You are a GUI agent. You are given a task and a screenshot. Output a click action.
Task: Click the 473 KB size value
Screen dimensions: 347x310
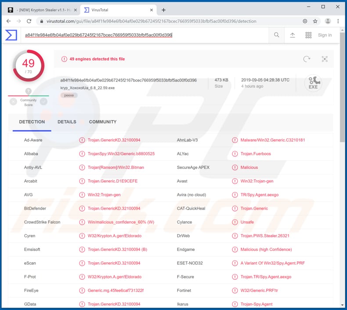click(221, 80)
